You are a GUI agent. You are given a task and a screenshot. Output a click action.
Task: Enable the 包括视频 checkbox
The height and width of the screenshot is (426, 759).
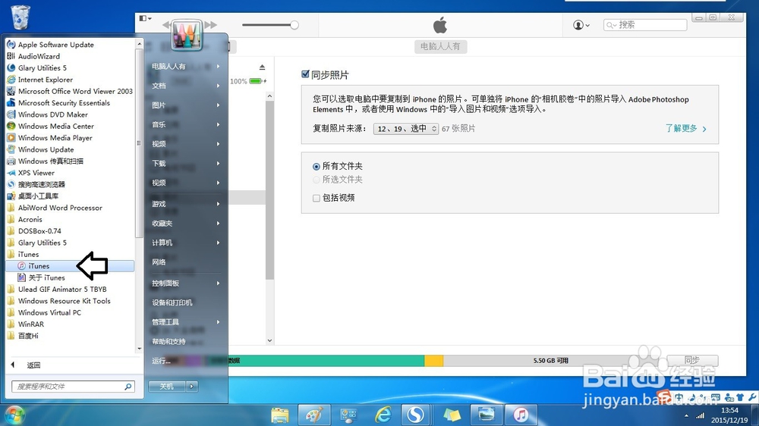(317, 199)
